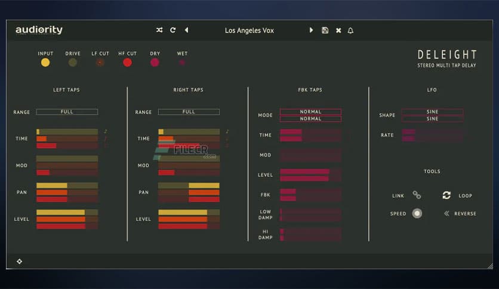
Task: Toggle yellow Right Taps TIME sync note icon
Action: click(x=227, y=131)
